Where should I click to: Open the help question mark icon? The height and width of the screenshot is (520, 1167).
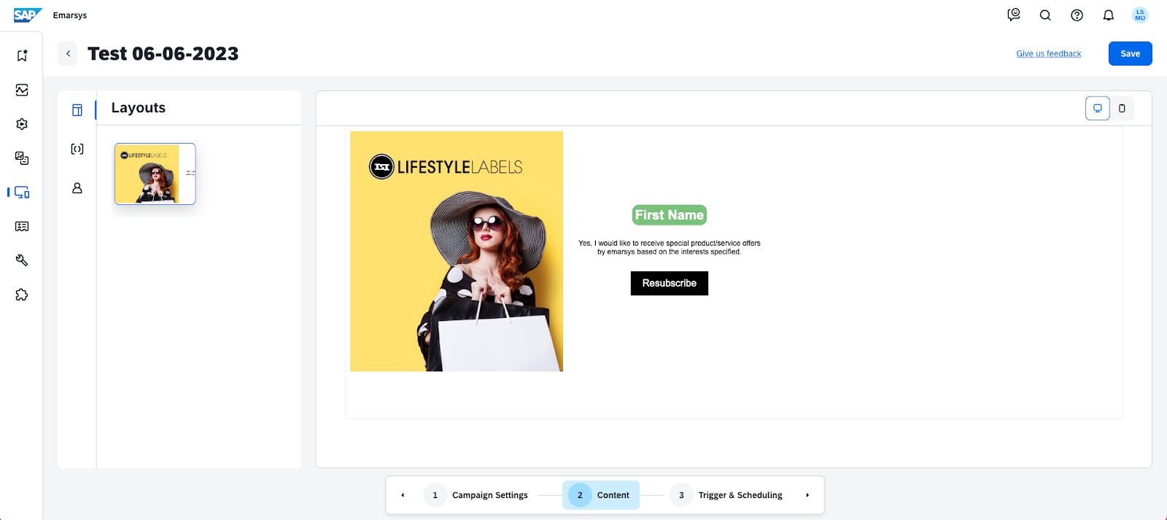pos(1077,15)
